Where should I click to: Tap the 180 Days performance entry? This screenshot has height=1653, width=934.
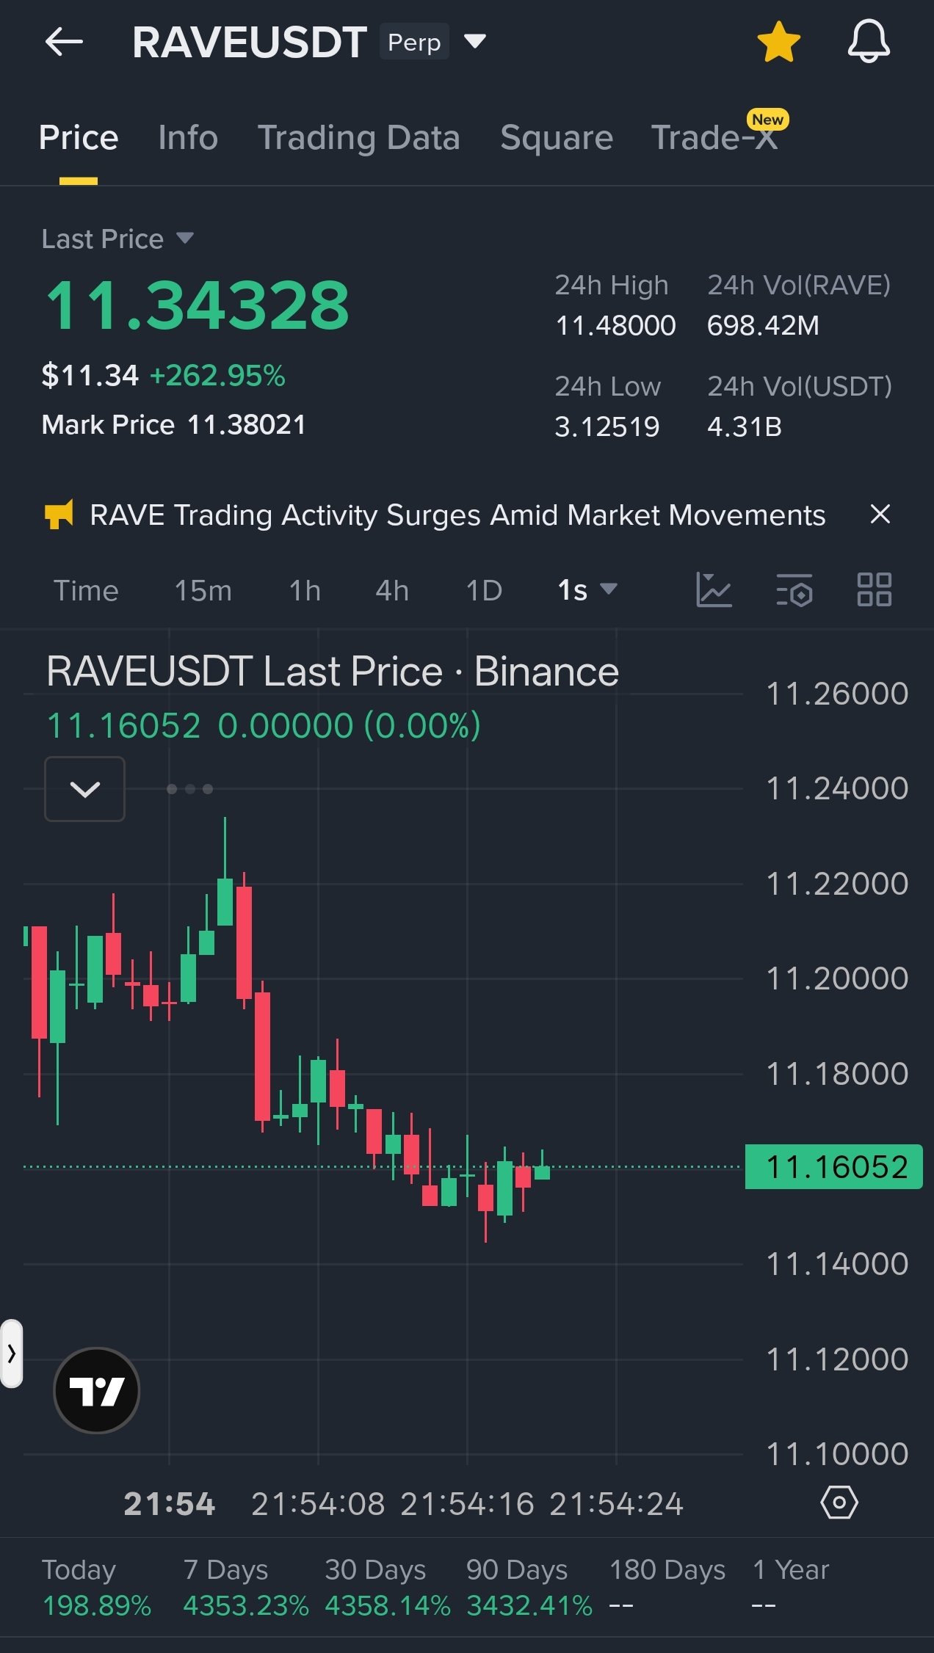[667, 1588]
